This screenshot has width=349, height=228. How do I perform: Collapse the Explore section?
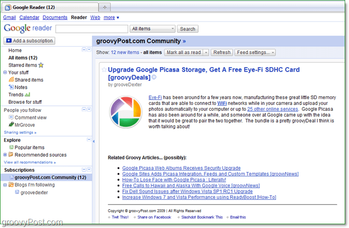(x=89, y=139)
